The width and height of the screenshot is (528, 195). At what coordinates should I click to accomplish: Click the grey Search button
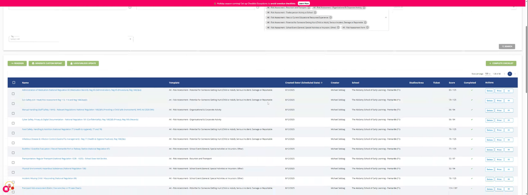tap(507, 47)
